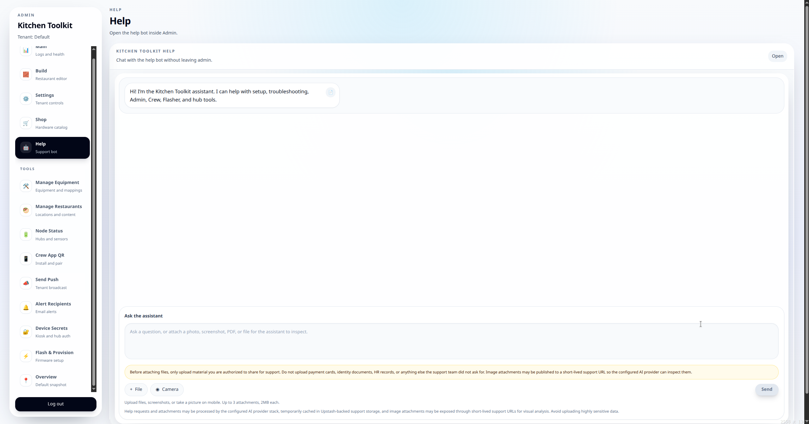This screenshot has width=809, height=424.
Task: Click the assistant greeting message text
Action: (219, 95)
